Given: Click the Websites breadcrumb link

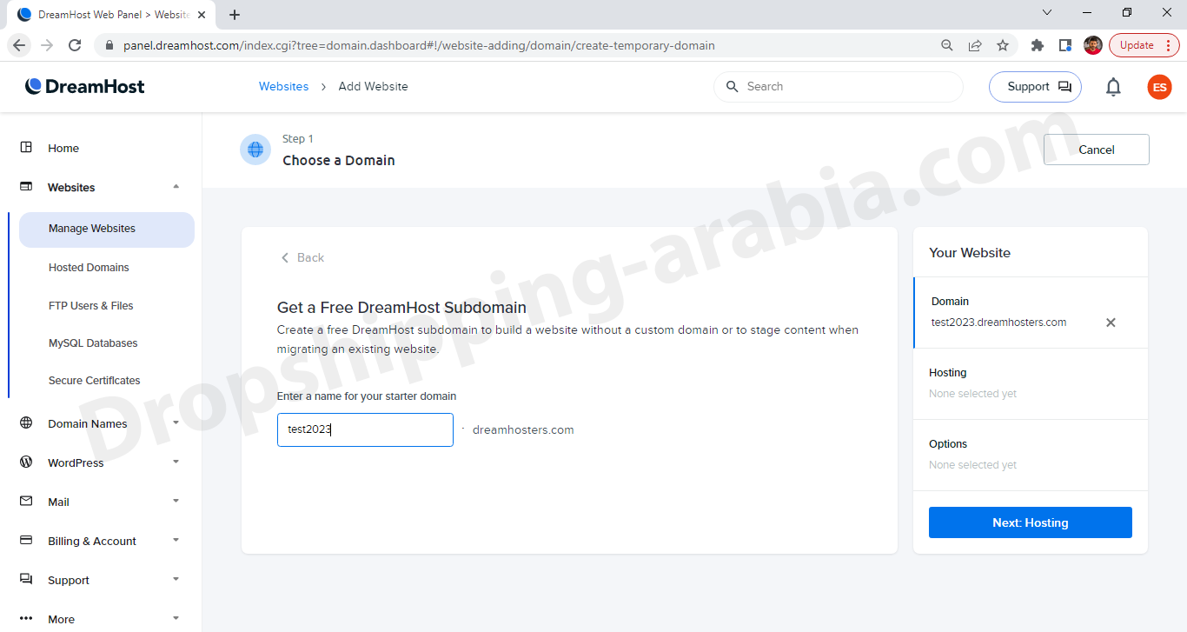Looking at the screenshot, I should point(283,87).
